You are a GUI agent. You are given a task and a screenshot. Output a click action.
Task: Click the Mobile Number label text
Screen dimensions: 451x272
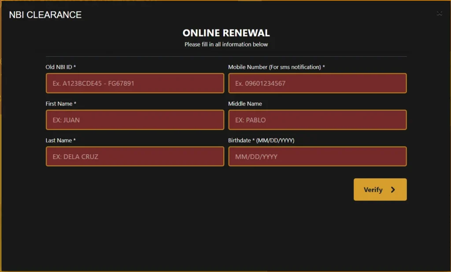[x=276, y=67]
